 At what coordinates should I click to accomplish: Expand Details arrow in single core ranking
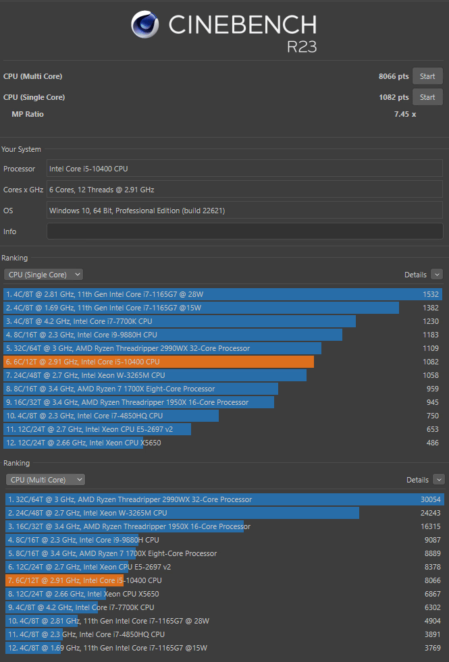point(437,275)
